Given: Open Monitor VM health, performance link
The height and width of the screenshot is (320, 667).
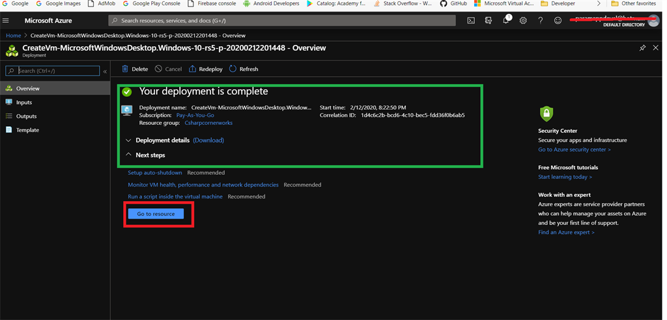Looking at the screenshot, I should (203, 185).
